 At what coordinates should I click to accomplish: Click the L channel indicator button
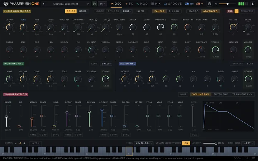pos(253,4)
